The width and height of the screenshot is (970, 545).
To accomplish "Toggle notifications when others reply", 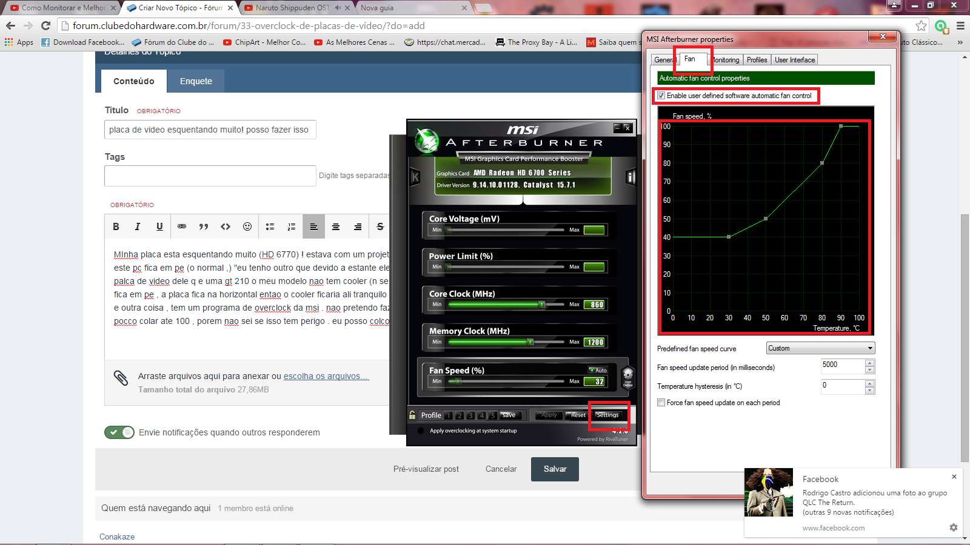I will tap(119, 432).
